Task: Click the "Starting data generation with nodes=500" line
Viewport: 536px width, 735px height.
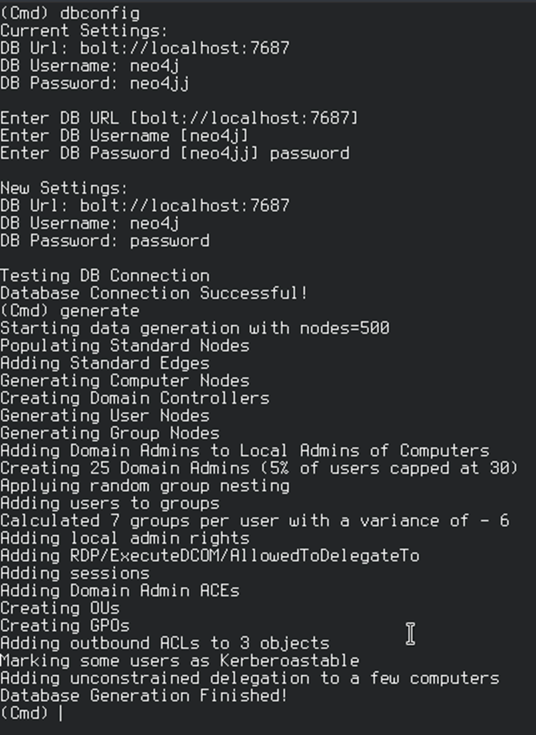Action: (x=194, y=328)
